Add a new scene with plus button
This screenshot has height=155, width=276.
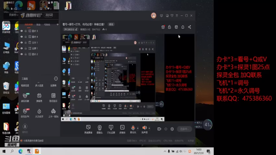pyautogui.click(x=58, y=24)
